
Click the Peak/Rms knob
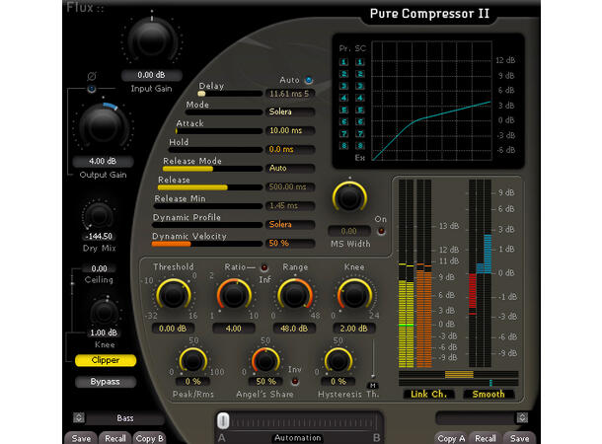pos(192,361)
